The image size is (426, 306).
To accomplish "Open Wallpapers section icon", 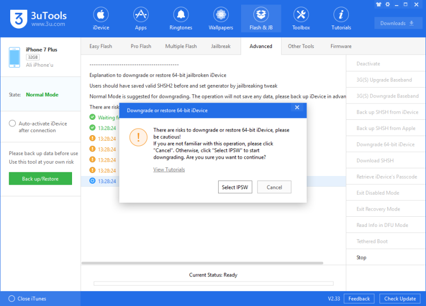I will coord(221,14).
